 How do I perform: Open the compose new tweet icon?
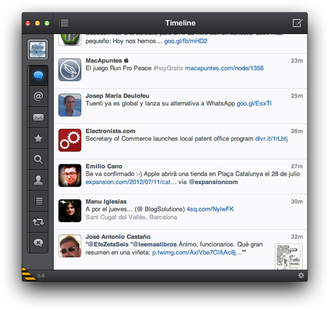click(297, 23)
